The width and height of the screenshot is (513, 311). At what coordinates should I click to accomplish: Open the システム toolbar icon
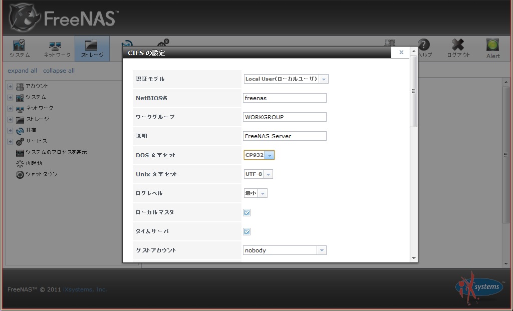(x=19, y=45)
